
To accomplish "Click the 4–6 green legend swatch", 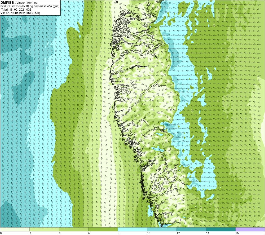I will [73, 229].
